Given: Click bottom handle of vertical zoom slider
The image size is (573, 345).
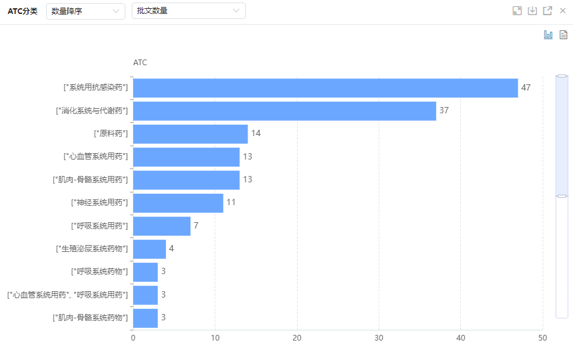Looking at the screenshot, I should 562,196.
